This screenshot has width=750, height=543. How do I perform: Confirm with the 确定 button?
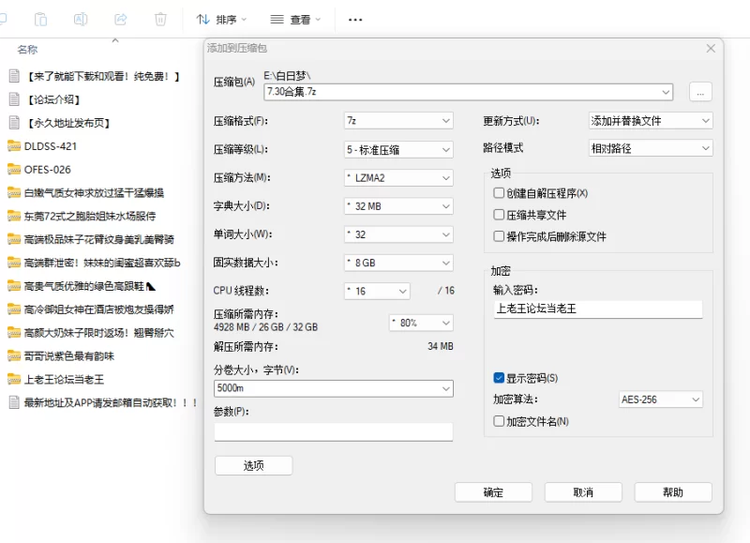[x=493, y=492]
